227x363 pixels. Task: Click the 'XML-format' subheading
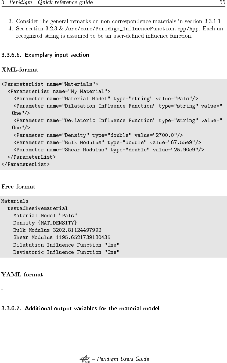[20, 70]
